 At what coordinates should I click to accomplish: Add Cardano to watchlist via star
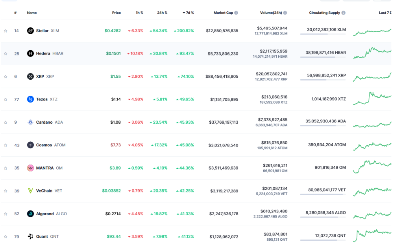6,122
